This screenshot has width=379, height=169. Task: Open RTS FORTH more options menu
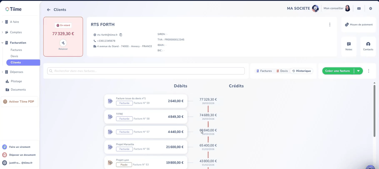(330, 25)
